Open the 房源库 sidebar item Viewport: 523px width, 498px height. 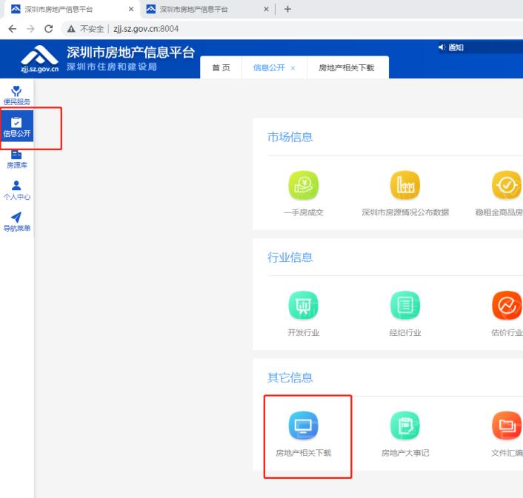[x=17, y=159]
